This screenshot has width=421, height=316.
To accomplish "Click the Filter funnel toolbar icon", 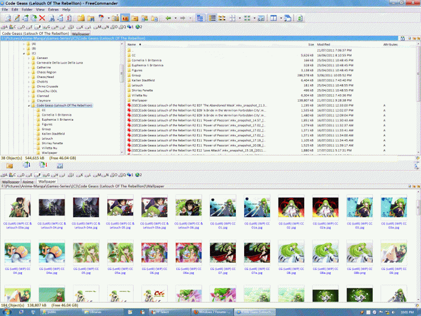I will coord(101,18).
